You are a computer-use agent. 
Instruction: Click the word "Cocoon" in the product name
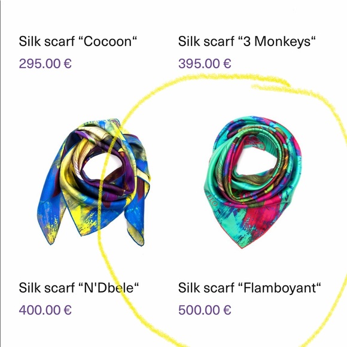[x=108, y=41]
